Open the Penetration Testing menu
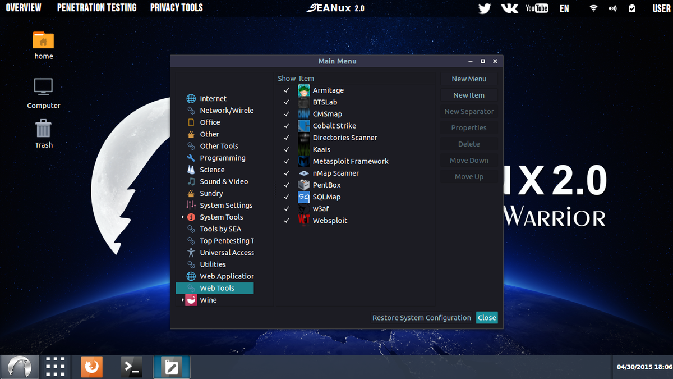 (96, 8)
